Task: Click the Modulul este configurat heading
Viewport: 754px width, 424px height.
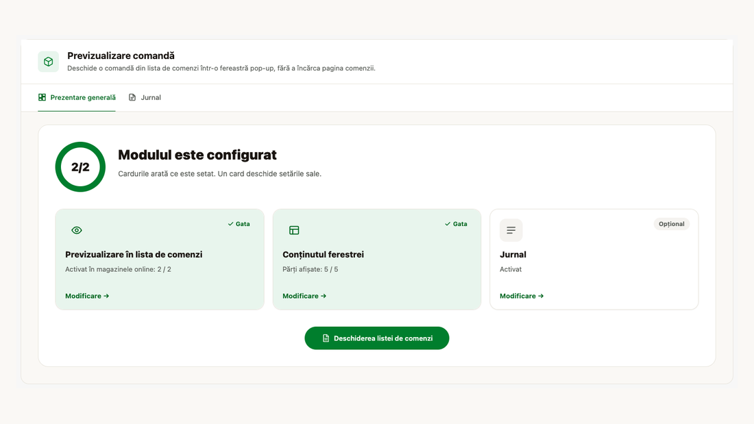Action: click(x=197, y=155)
